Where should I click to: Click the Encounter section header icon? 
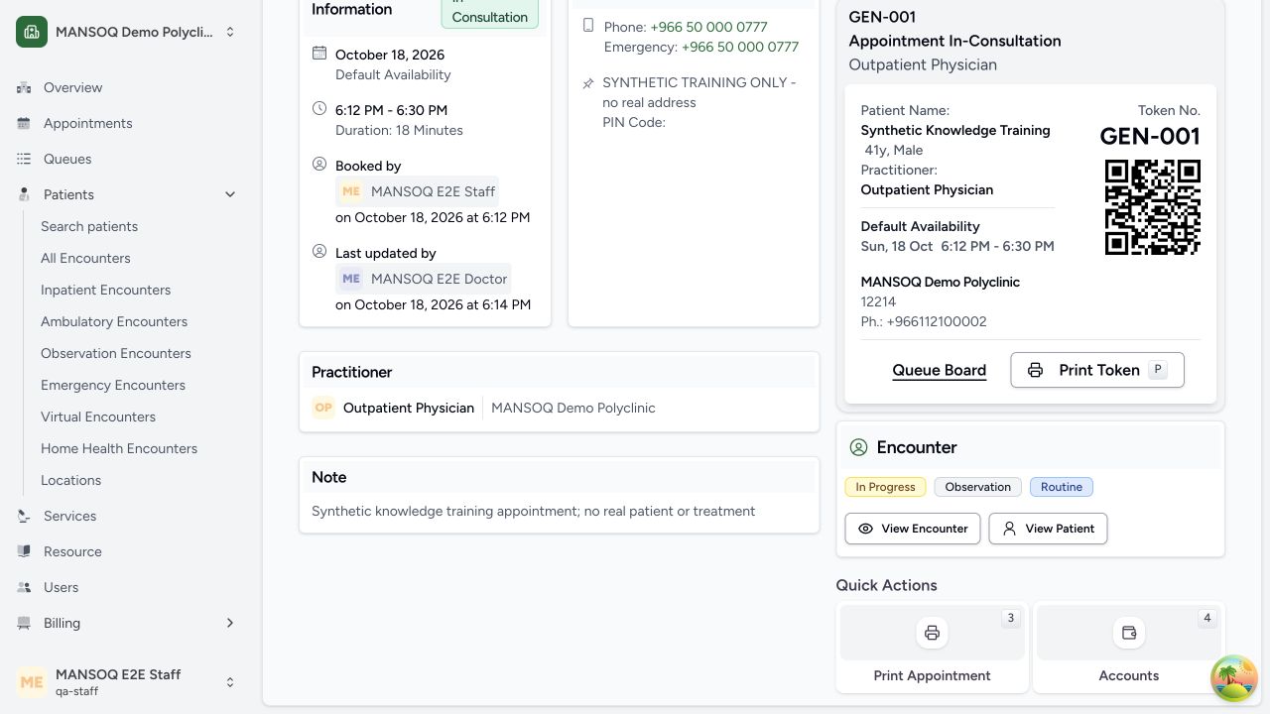pyautogui.click(x=858, y=447)
